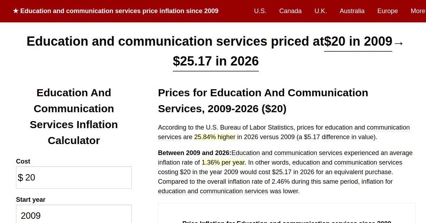426x223 pixels.
Task: Open the Australia inflation page
Action: click(x=352, y=11)
